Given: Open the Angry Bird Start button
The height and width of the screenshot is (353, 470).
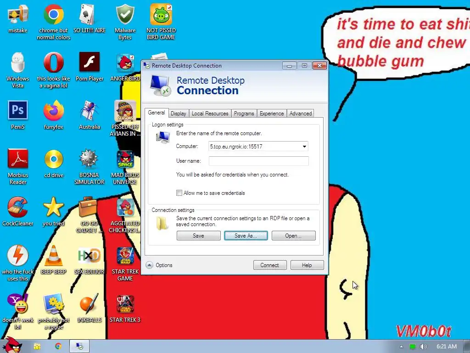Looking at the screenshot, I should pyautogui.click(x=12, y=345).
